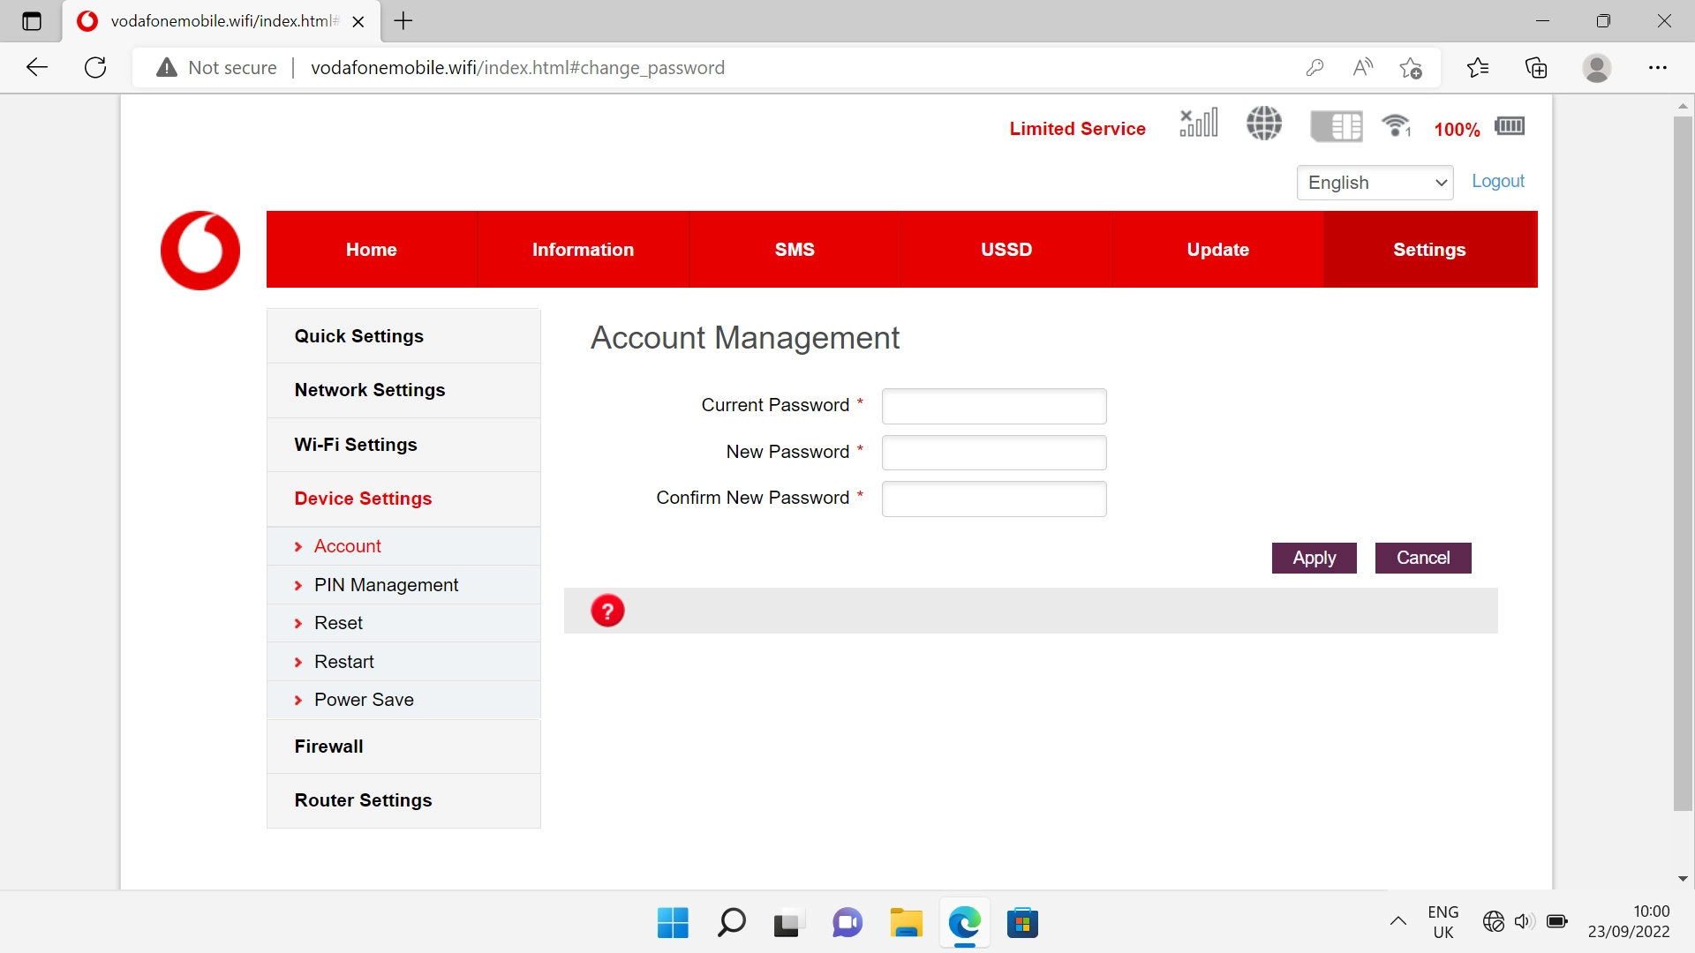1695x953 pixels.
Task: Expand the Wi-Fi Settings section
Action: (356, 445)
